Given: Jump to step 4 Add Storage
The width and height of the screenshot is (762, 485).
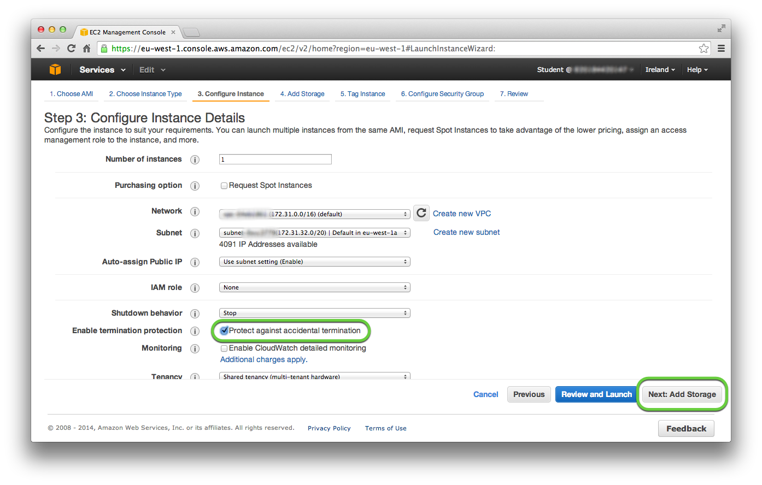Looking at the screenshot, I should click(x=302, y=94).
